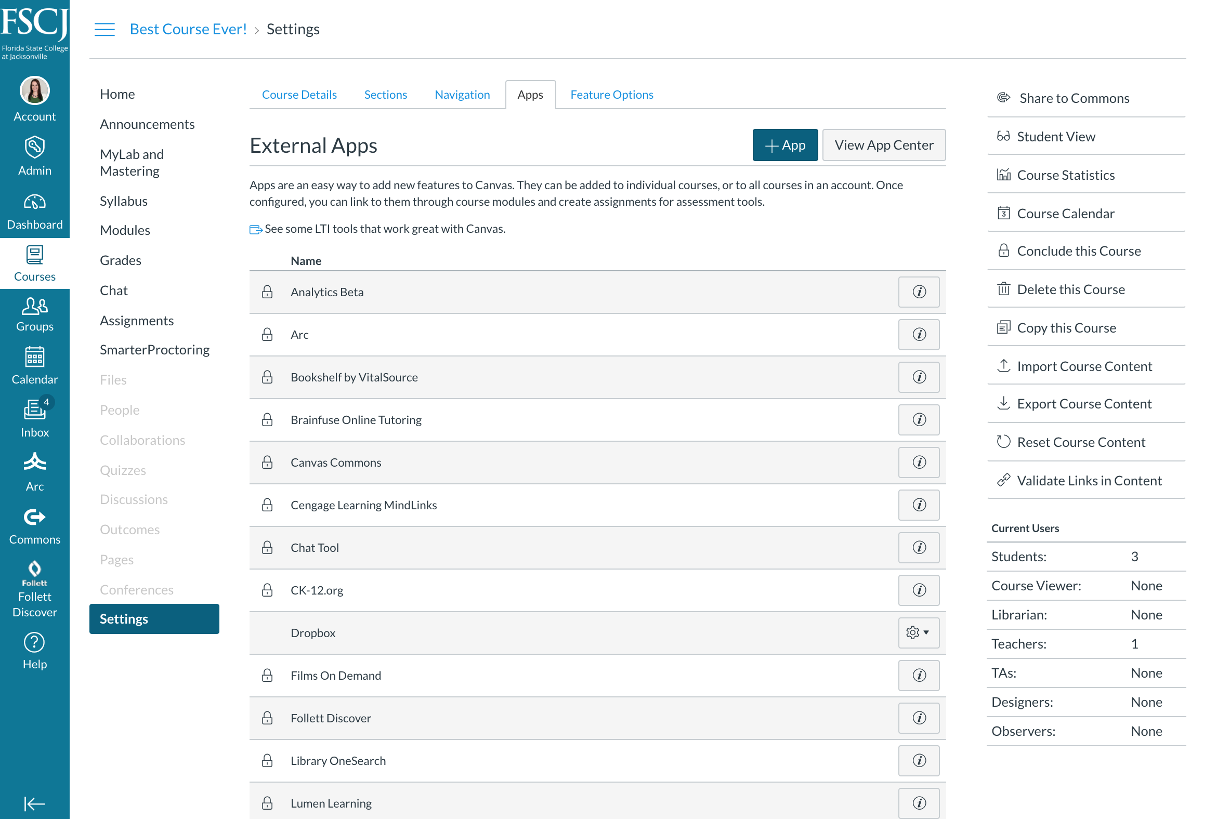Open Follett Discover in global navigation
This screenshot has height=819, width=1217.
pyautogui.click(x=34, y=589)
